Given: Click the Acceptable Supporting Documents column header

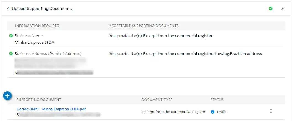Looking at the screenshot, I should [x=144, y=26].
